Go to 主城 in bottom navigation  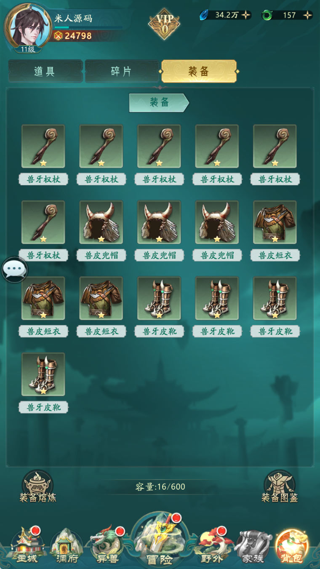coord(27,546)
